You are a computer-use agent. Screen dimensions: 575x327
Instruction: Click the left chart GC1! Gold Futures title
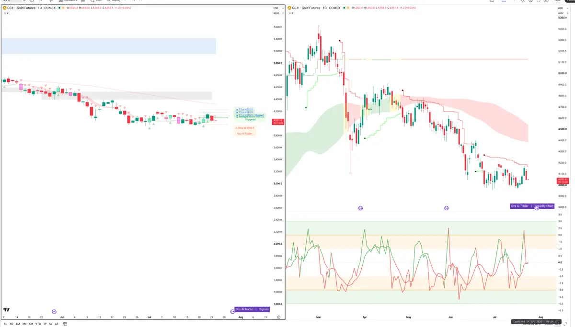tap(31, 8)
